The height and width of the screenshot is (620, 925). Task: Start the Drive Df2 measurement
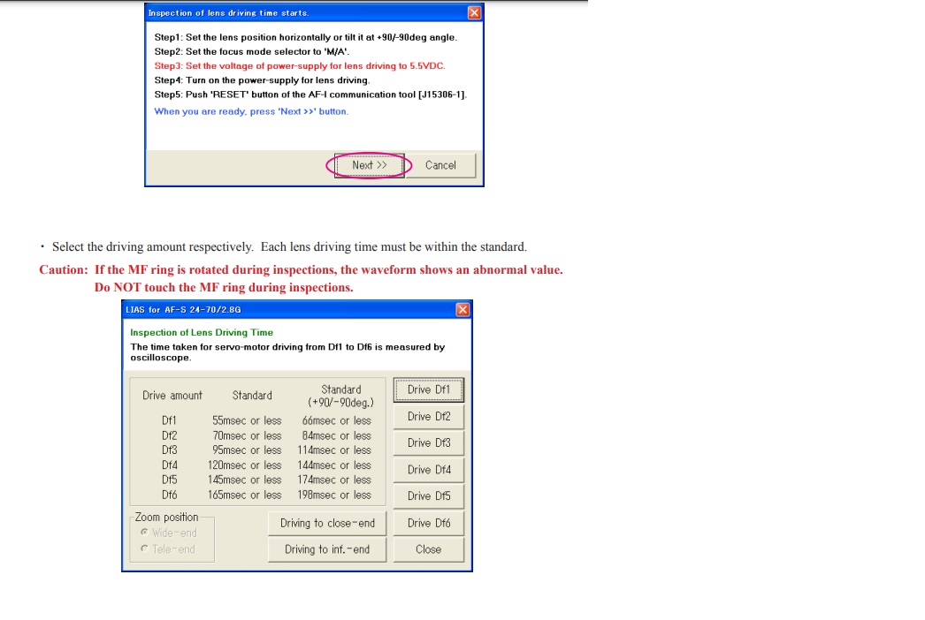(428, 416)
